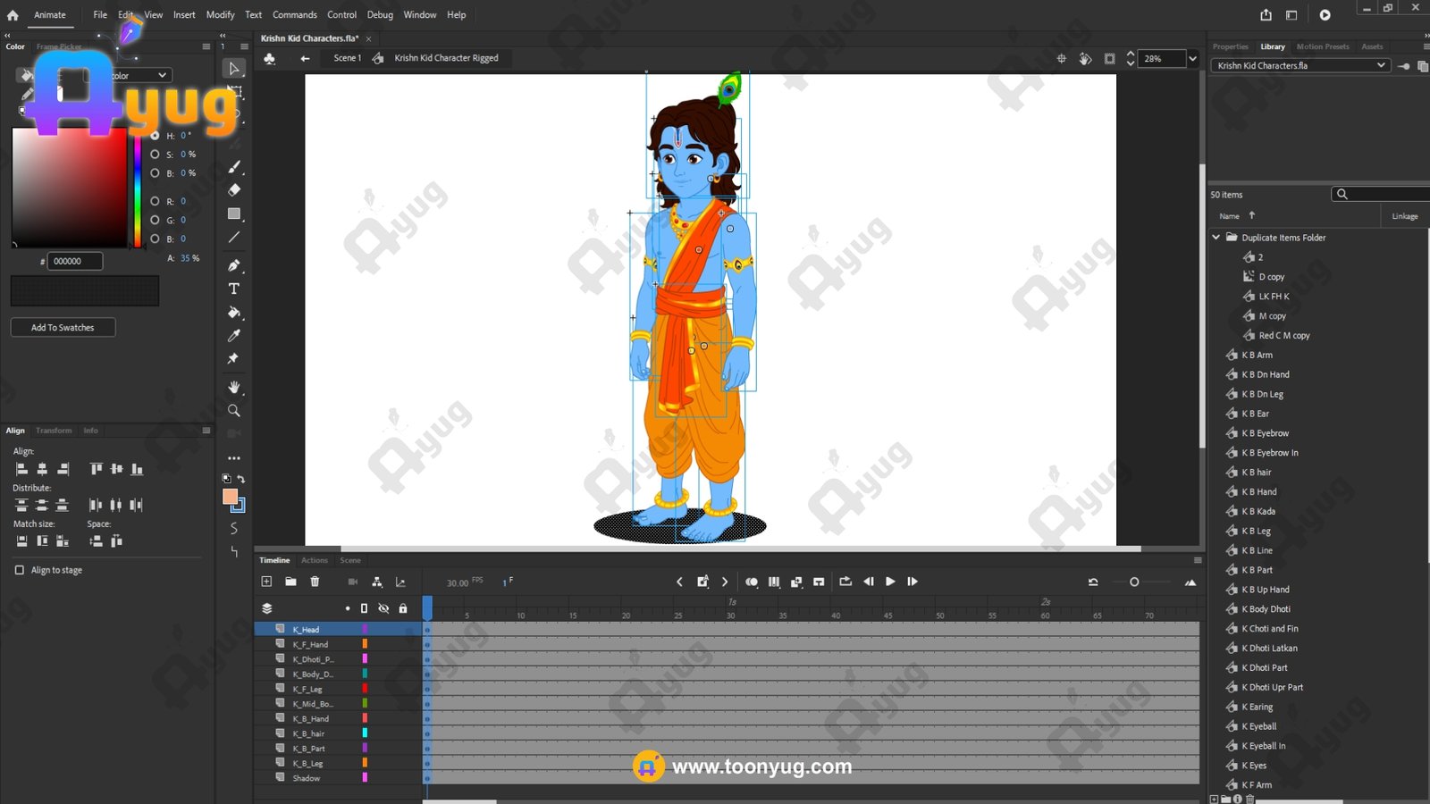
Task: Open the Insert menu
Action: 184,15
